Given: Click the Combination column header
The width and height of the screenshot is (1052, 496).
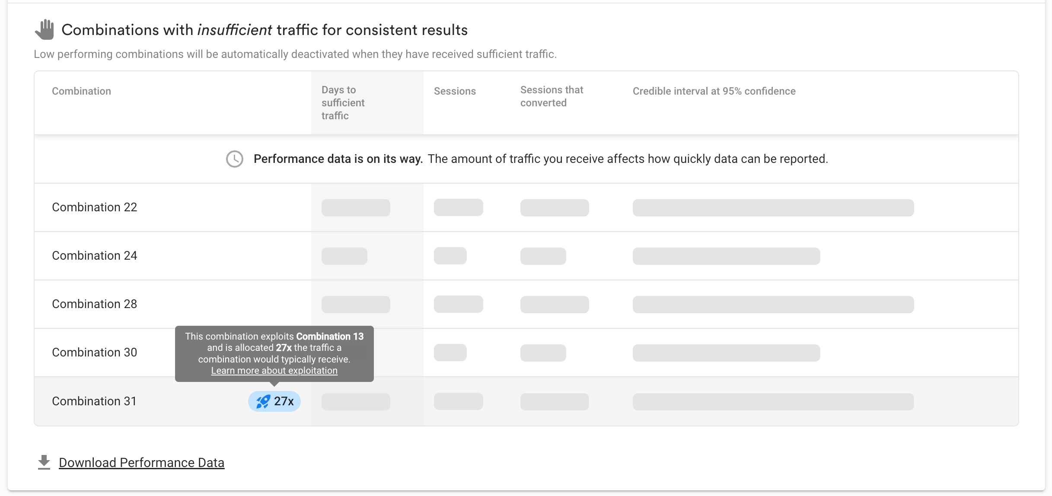Looking at the screenshot, I should coord(81,91).
